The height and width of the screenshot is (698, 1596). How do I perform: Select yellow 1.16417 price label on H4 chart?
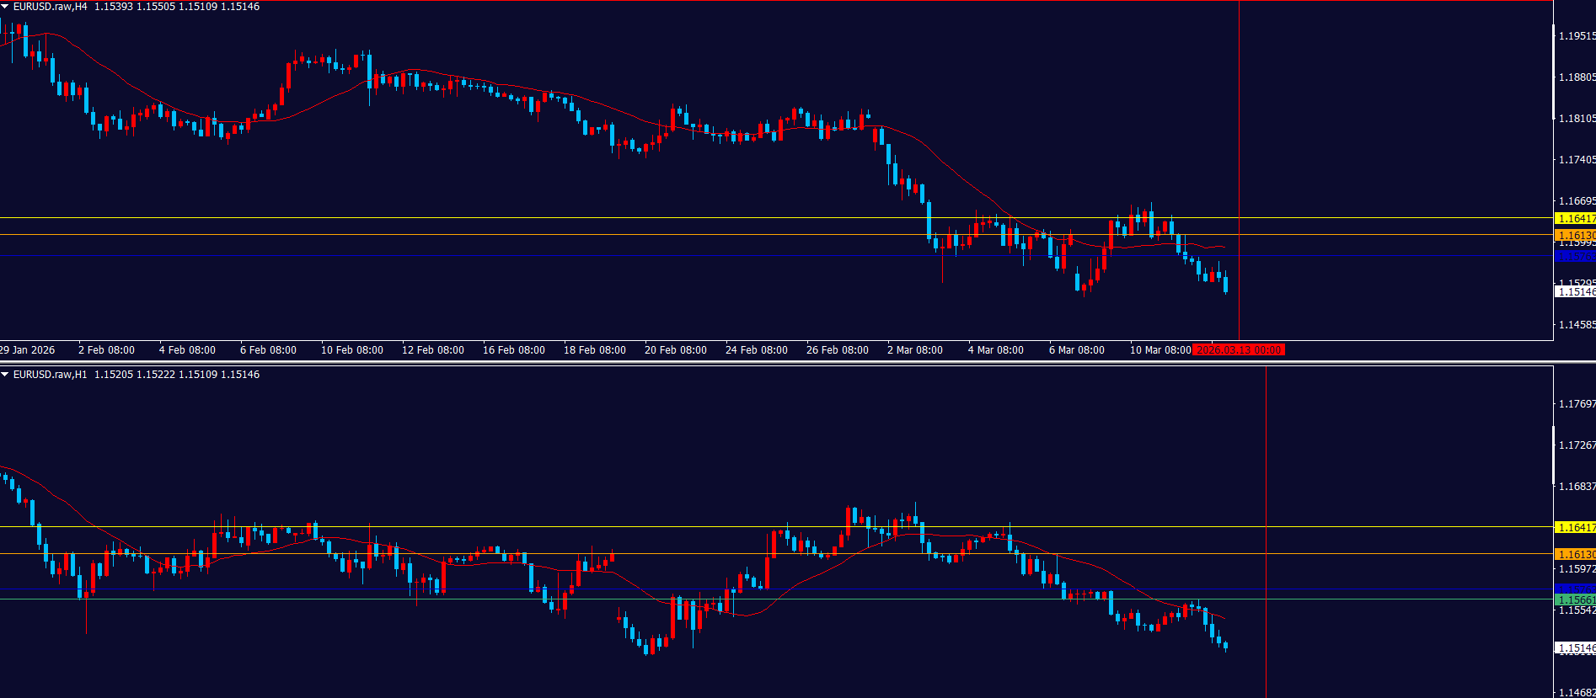pos(1574,219)
